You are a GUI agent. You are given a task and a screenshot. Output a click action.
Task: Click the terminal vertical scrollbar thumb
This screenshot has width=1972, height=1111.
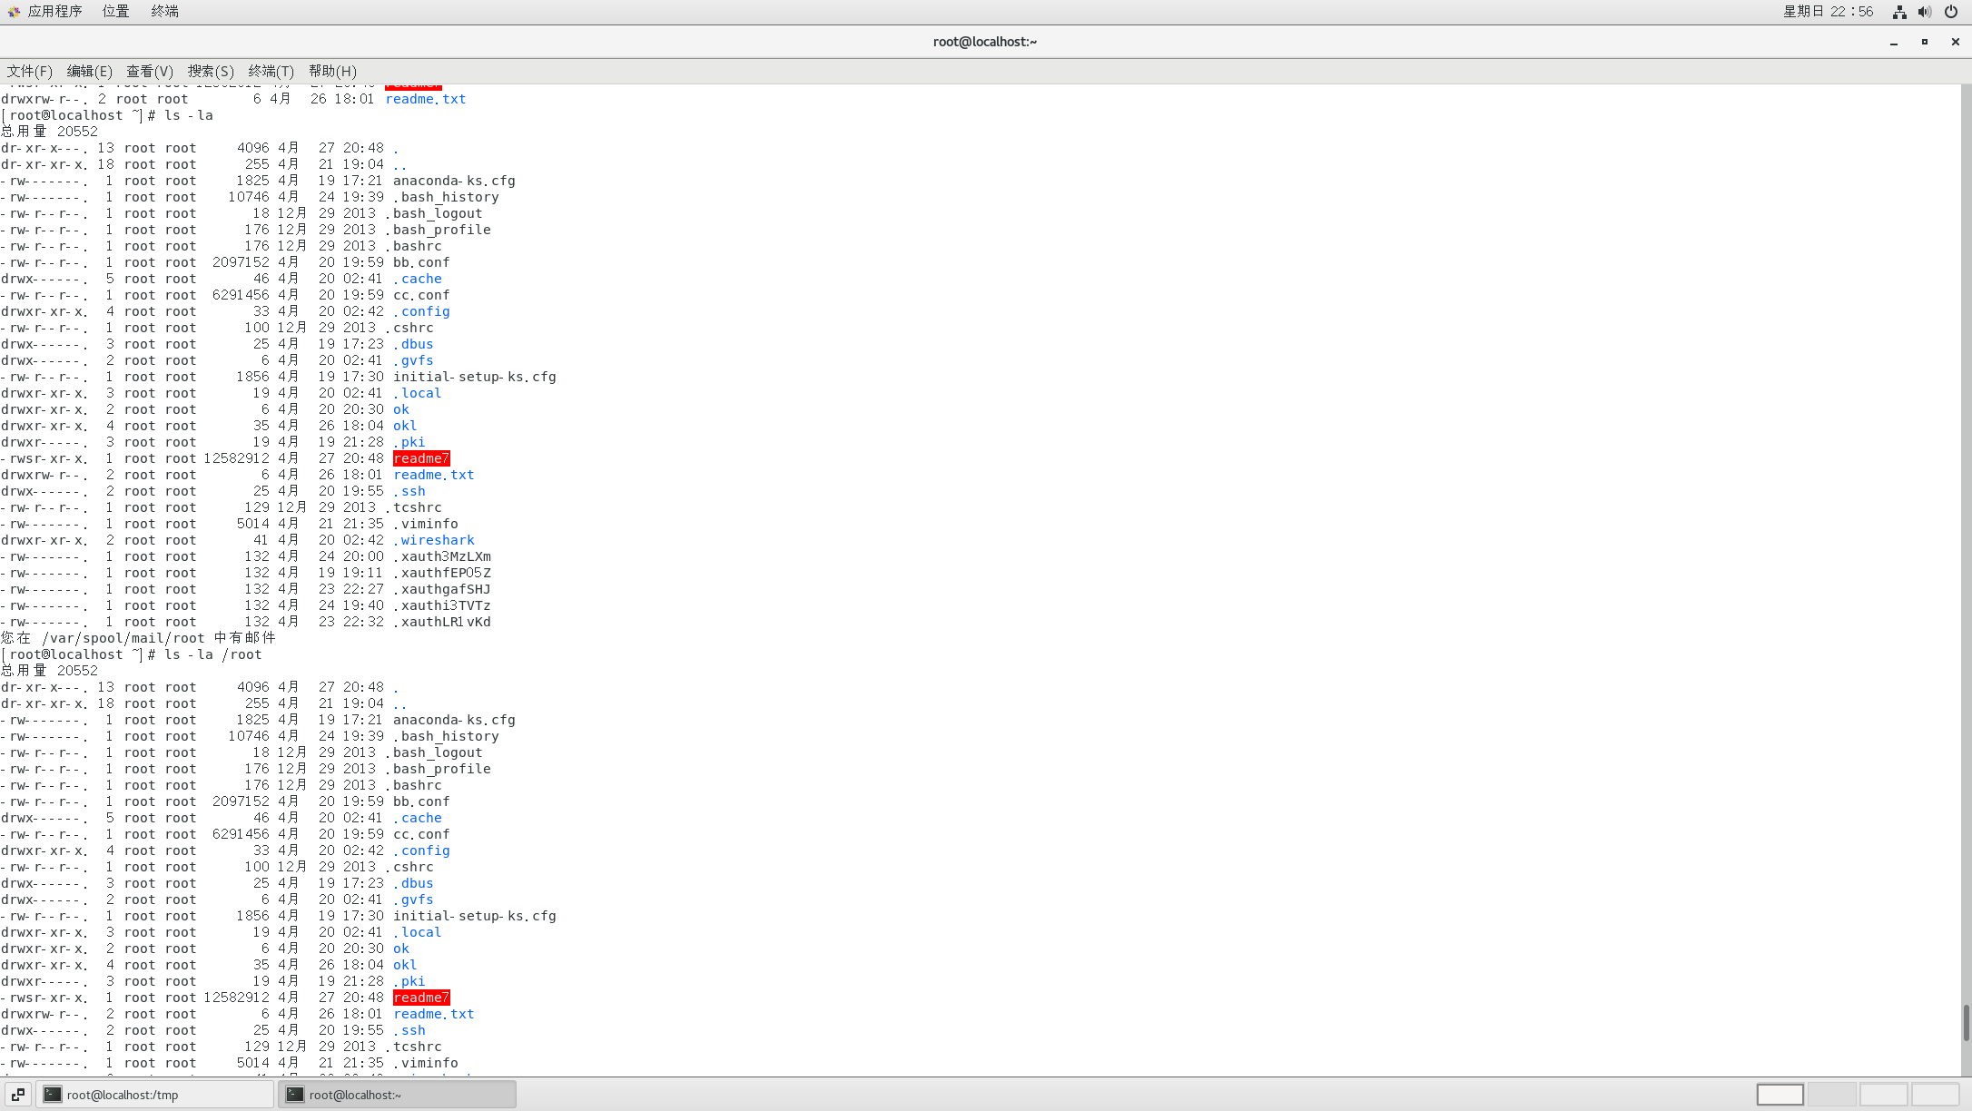click(x=1966, y=1022)
